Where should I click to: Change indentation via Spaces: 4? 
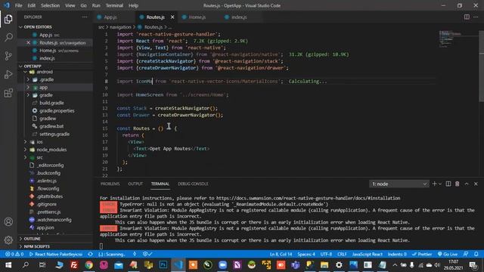point(306,254)
